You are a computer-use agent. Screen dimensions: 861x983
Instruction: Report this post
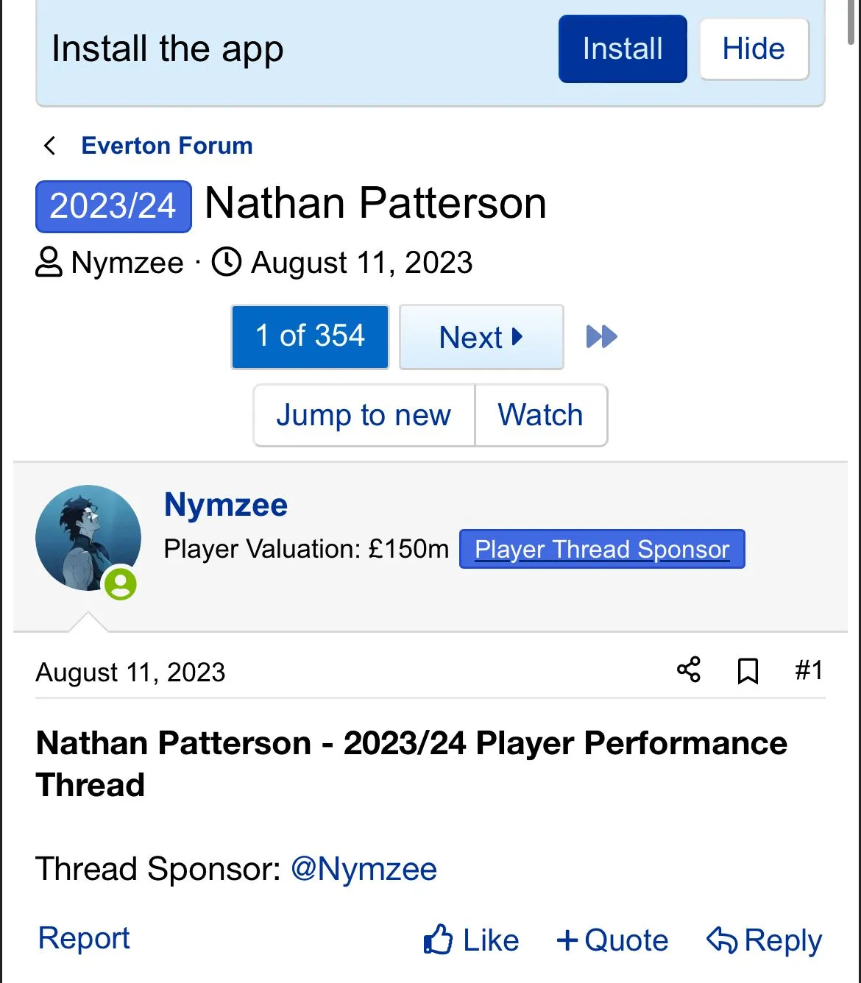coord(84,938)
